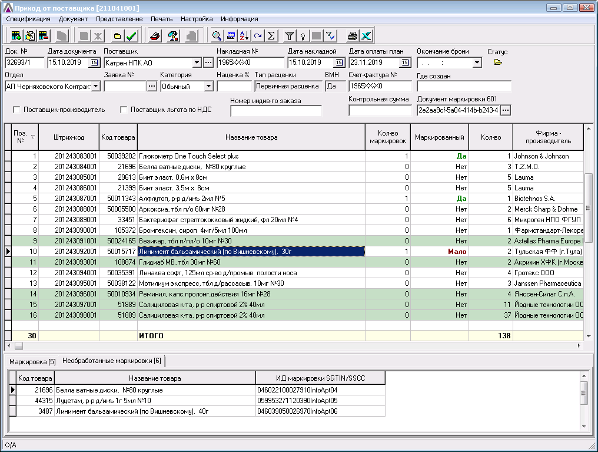Open the Категория dropdown

click(x=208, y=87)
